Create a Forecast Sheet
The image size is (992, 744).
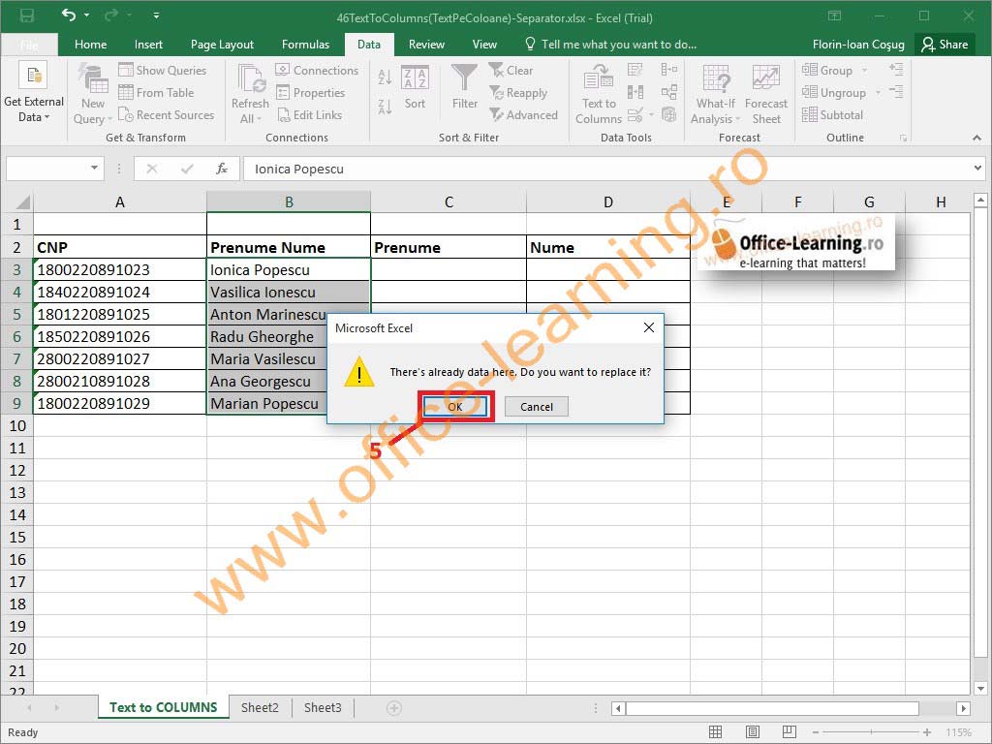click(x=766, y=94)
